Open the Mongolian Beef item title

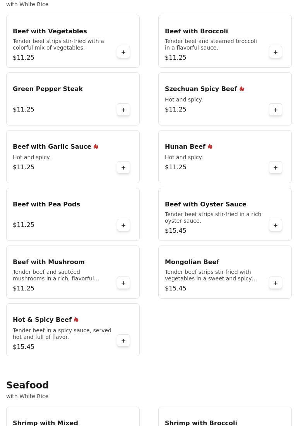[192, 262]
